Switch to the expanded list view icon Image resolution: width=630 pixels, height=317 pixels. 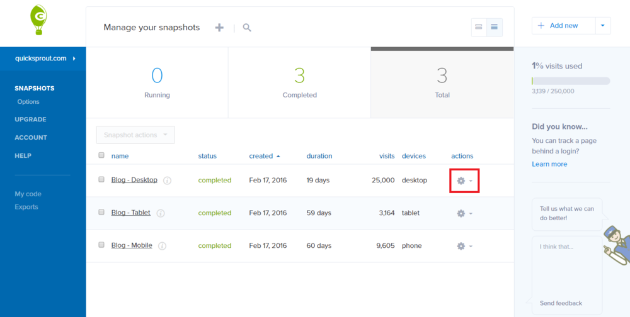(495, 27)
